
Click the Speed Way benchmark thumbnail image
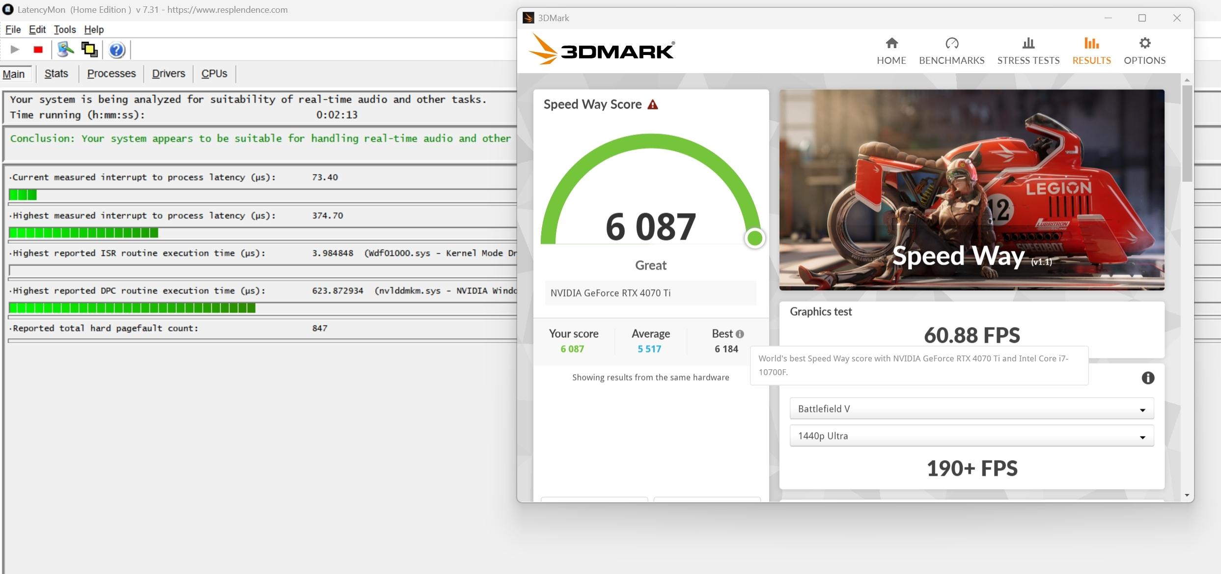[971, 190]
